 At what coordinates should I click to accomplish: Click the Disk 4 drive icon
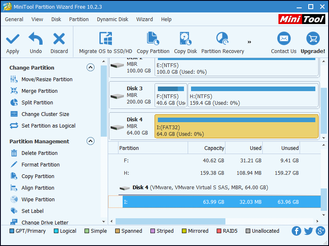click(117, 127)
